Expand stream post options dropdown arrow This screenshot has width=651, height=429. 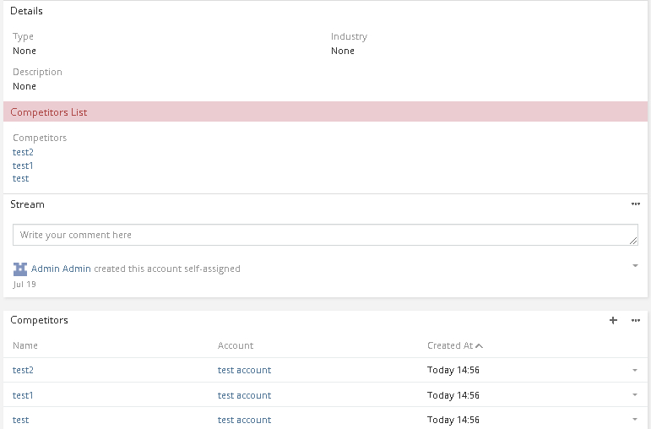coord(635,266)
